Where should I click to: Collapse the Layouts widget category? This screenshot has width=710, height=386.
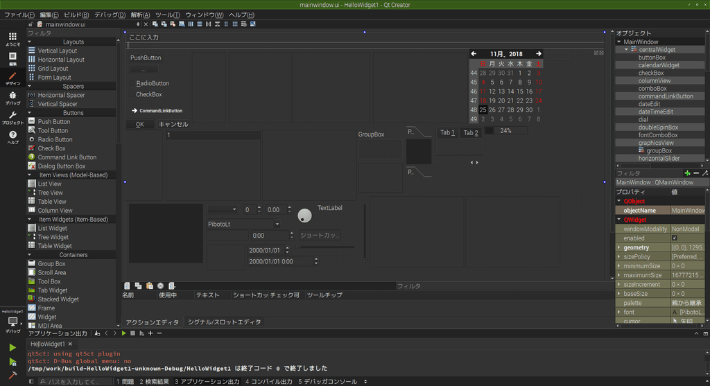click(x=30, y=42)
